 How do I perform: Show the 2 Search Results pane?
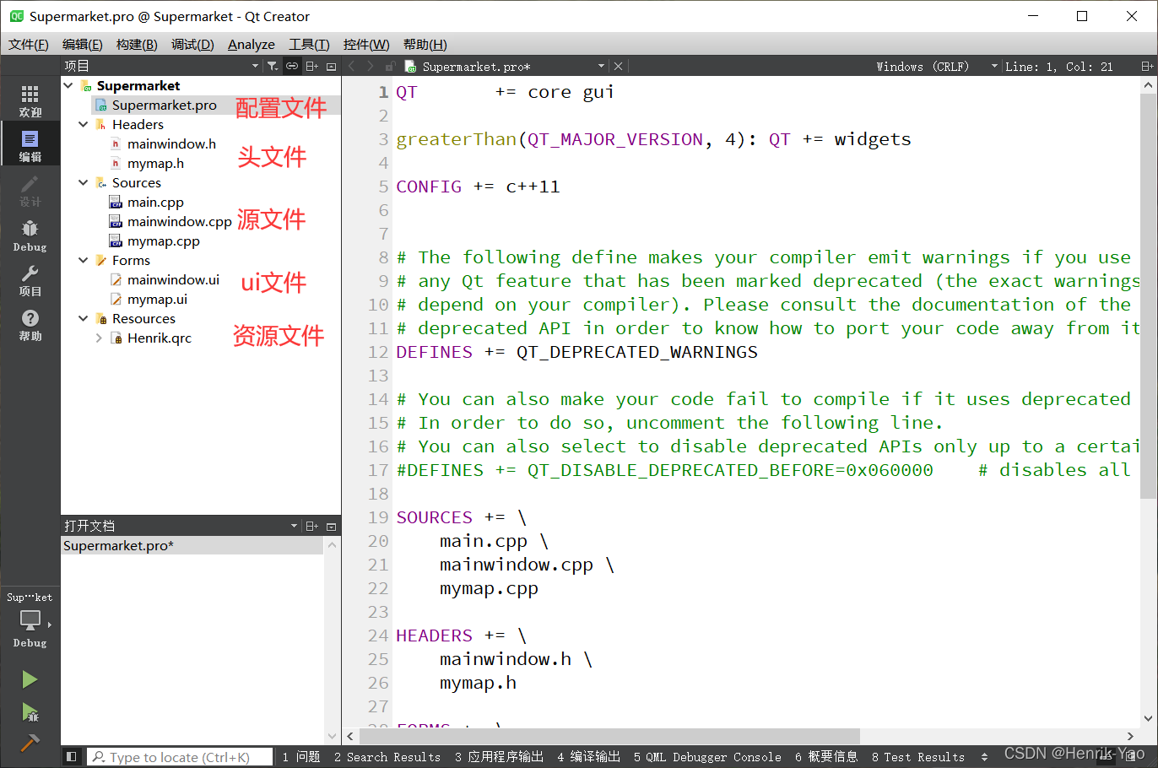tap(387, 757)
